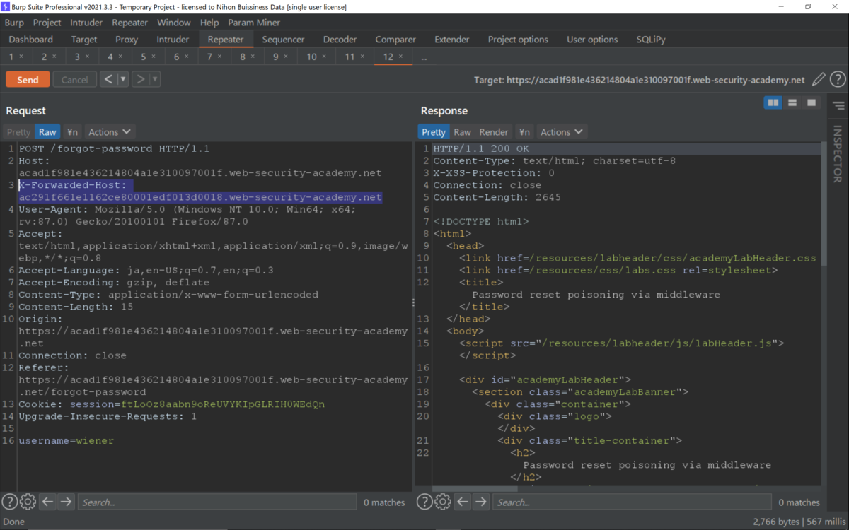The image size is (849, 530).
Task: Click the pane divider handle between request and response
Action: pos(414,302)
